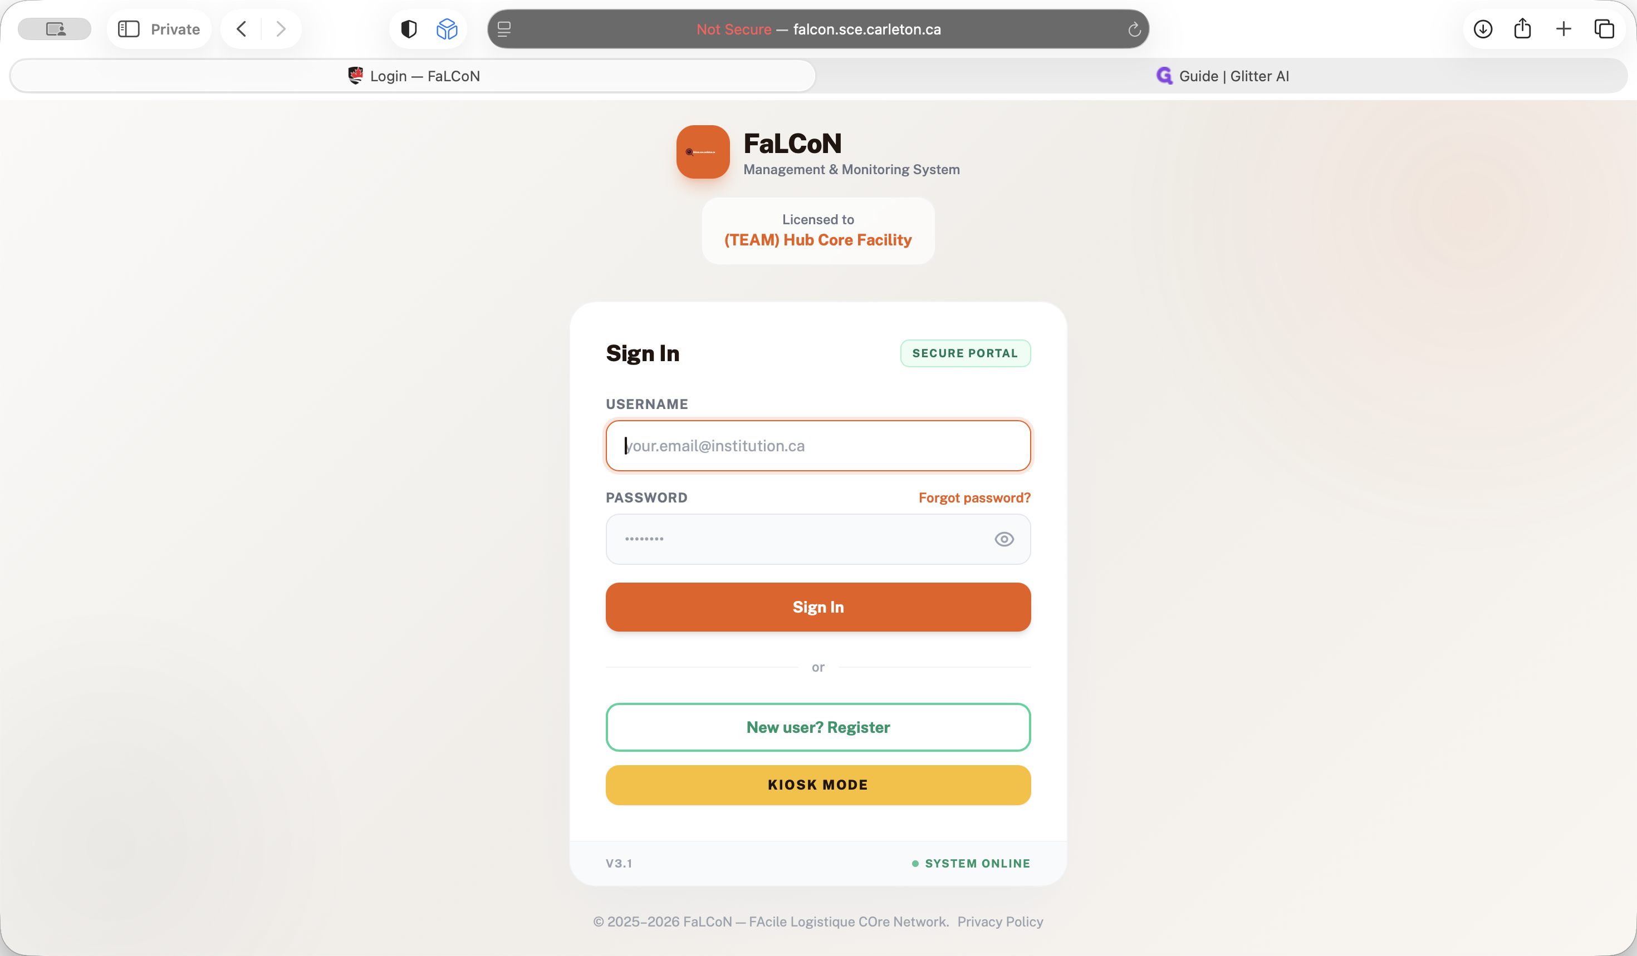Viewport: 1637px width, 956px height.
Task: Open the Share menu icon
Action: (1523, 29)
